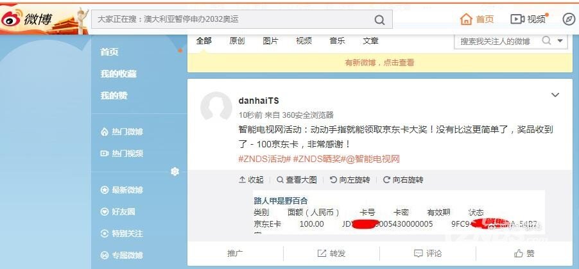Expand the dropdown arrow beside followed-search
Image resolution: width=579 pixels, height=269 pixels.
pyautogui.click(x=560, y=41)
